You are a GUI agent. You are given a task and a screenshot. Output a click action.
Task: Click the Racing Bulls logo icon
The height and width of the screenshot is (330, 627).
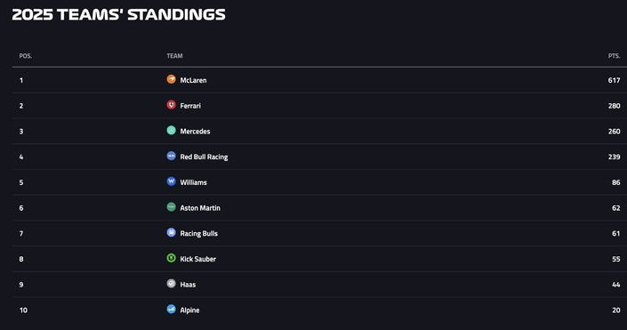pos(171,232)
